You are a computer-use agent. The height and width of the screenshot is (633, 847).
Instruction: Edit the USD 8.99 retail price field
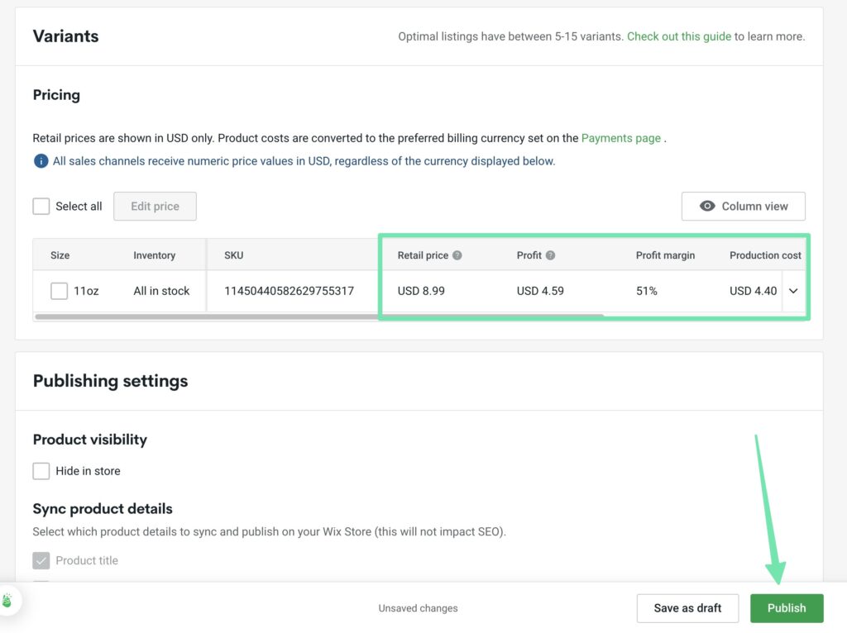pos(421,291)
